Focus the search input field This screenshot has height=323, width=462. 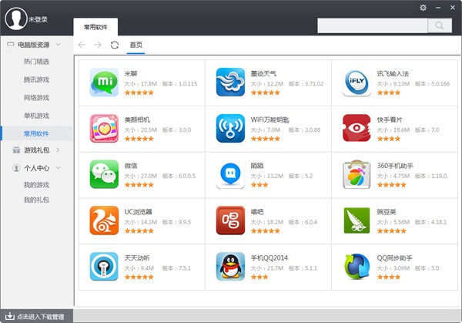click(373, 25)
